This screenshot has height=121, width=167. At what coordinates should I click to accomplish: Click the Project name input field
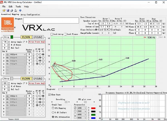51,20
